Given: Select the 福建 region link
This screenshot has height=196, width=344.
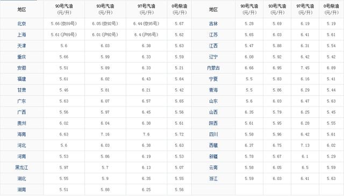Looking at the screenshot, I should pos(21,79).
